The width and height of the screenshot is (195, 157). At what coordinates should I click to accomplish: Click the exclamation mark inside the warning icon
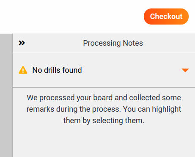[23, 71]
